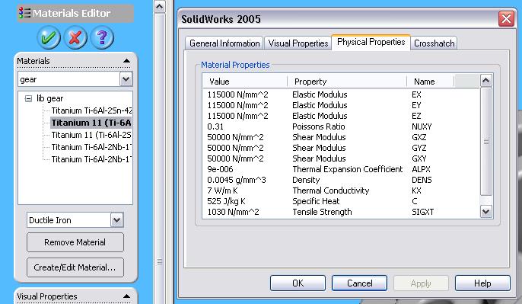Switch to General Information tab
Viewport: 522px width, 304px height.
(x=224, y=43)
